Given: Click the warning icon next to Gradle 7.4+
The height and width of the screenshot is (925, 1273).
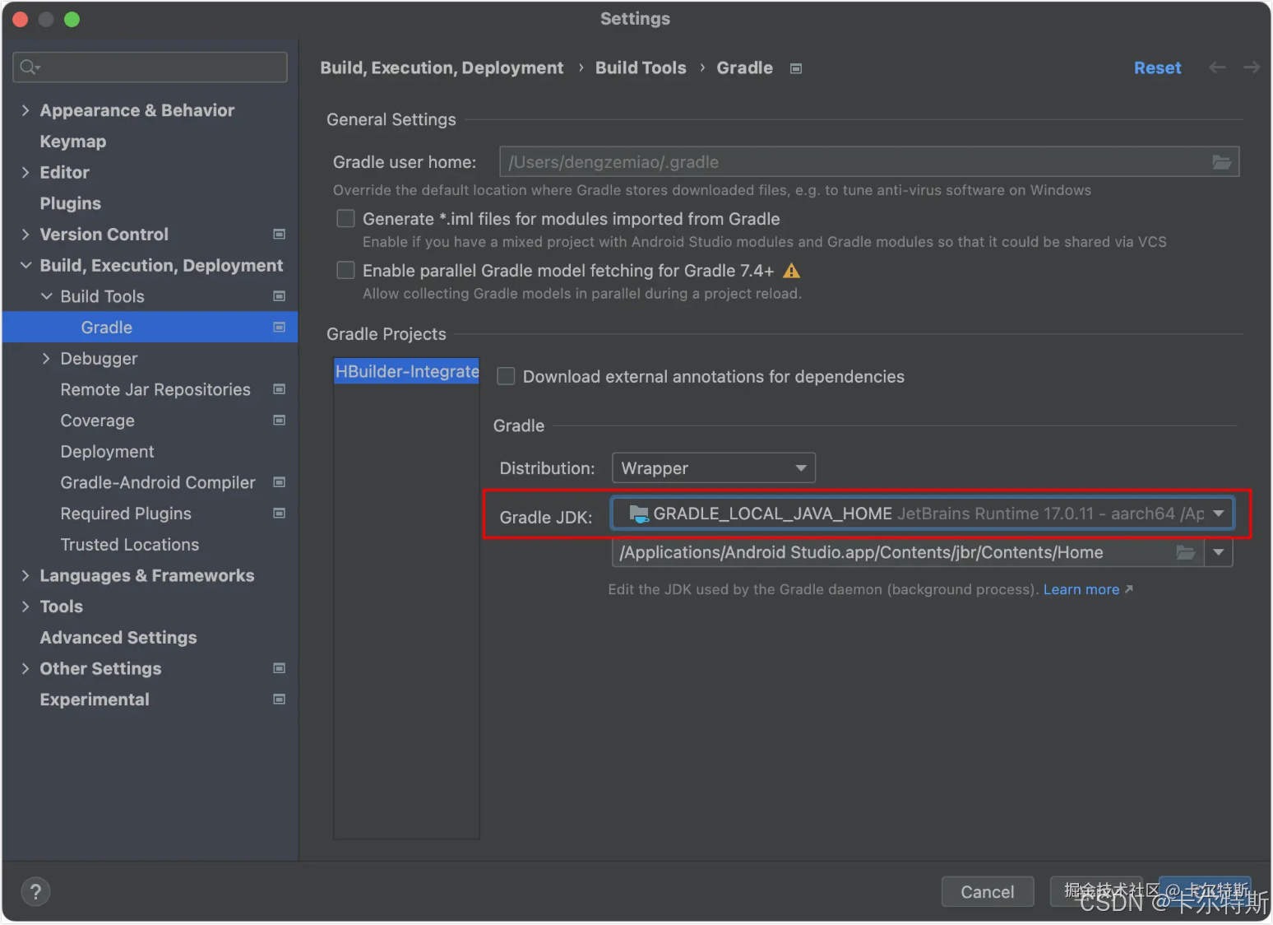Looking at the screenshot, I should 792,271.
